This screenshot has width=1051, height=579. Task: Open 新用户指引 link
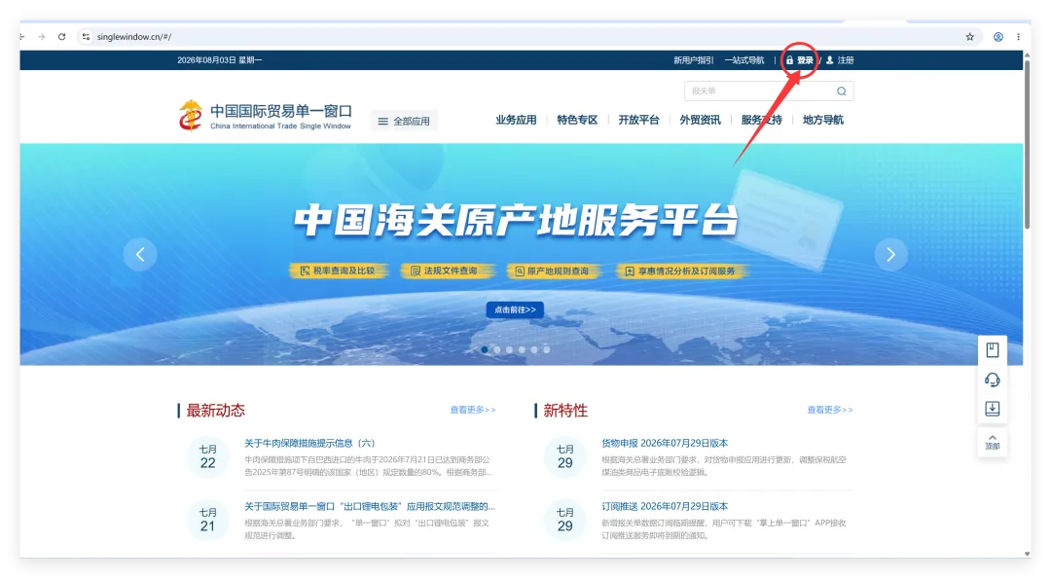(693, 60)
